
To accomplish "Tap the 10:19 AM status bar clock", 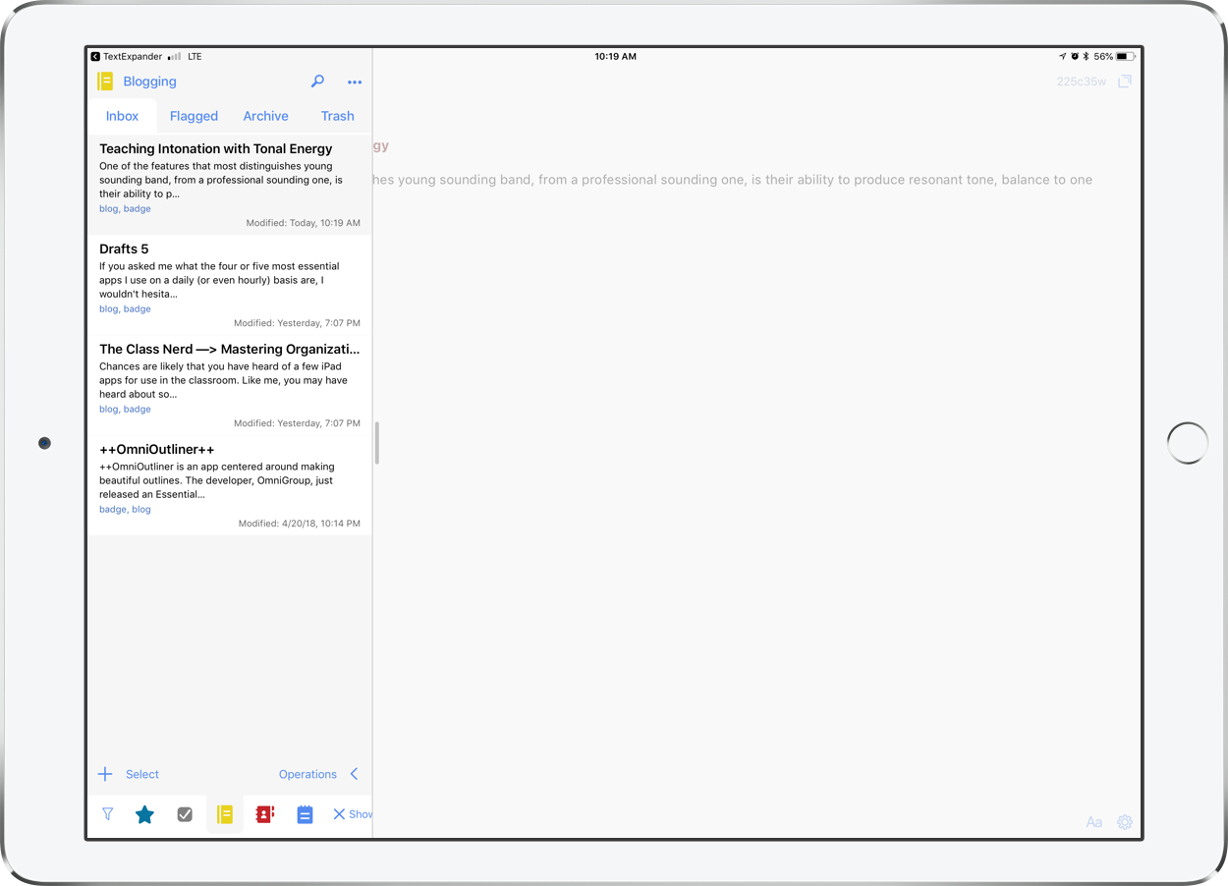I will tap(615, 57).
